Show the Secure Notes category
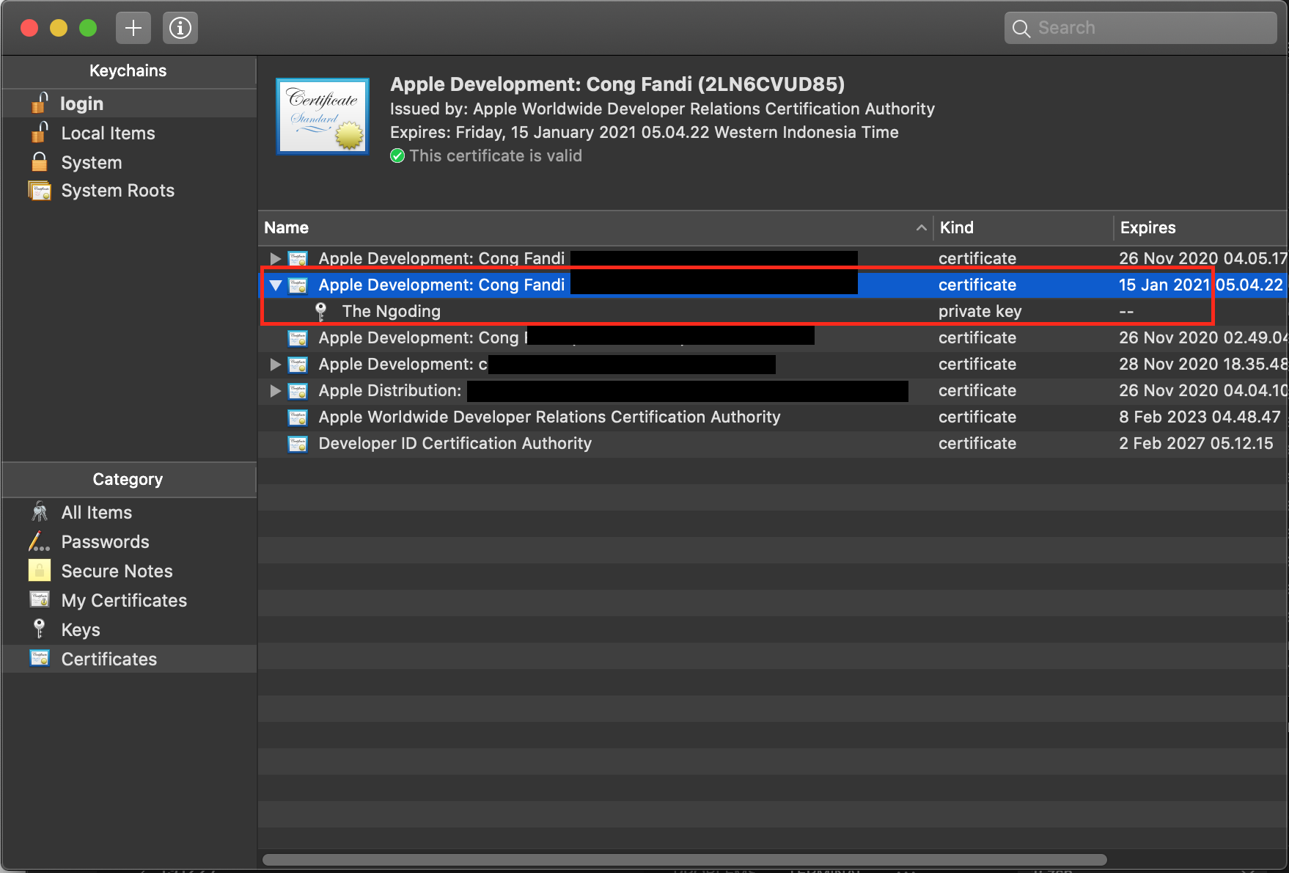Screen dimensions: 1289x873 click(117, 571)
